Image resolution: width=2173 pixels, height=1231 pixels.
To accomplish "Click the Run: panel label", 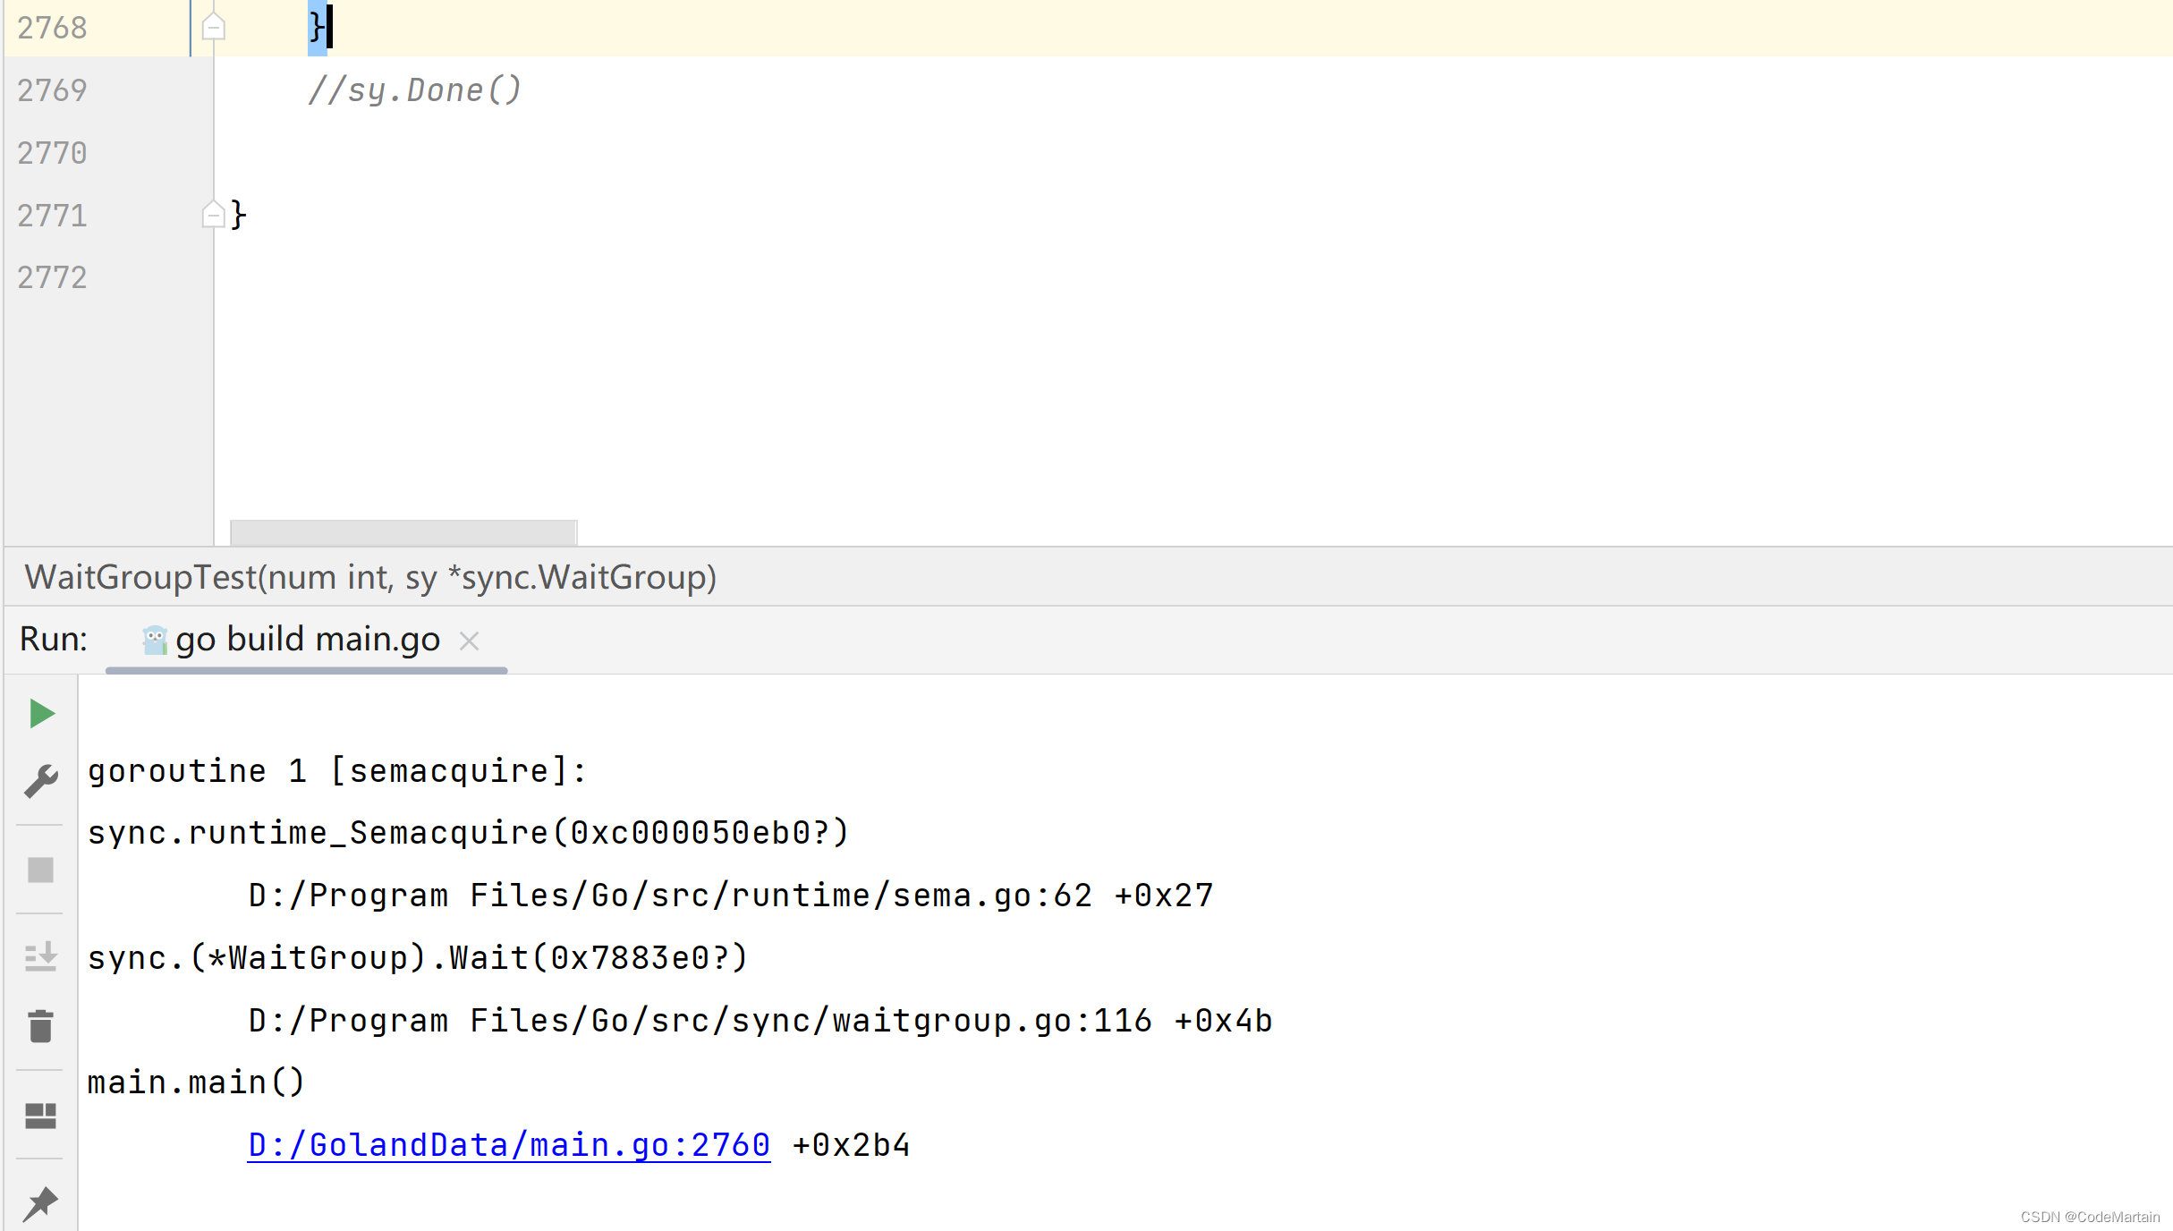I will (54, 640).
